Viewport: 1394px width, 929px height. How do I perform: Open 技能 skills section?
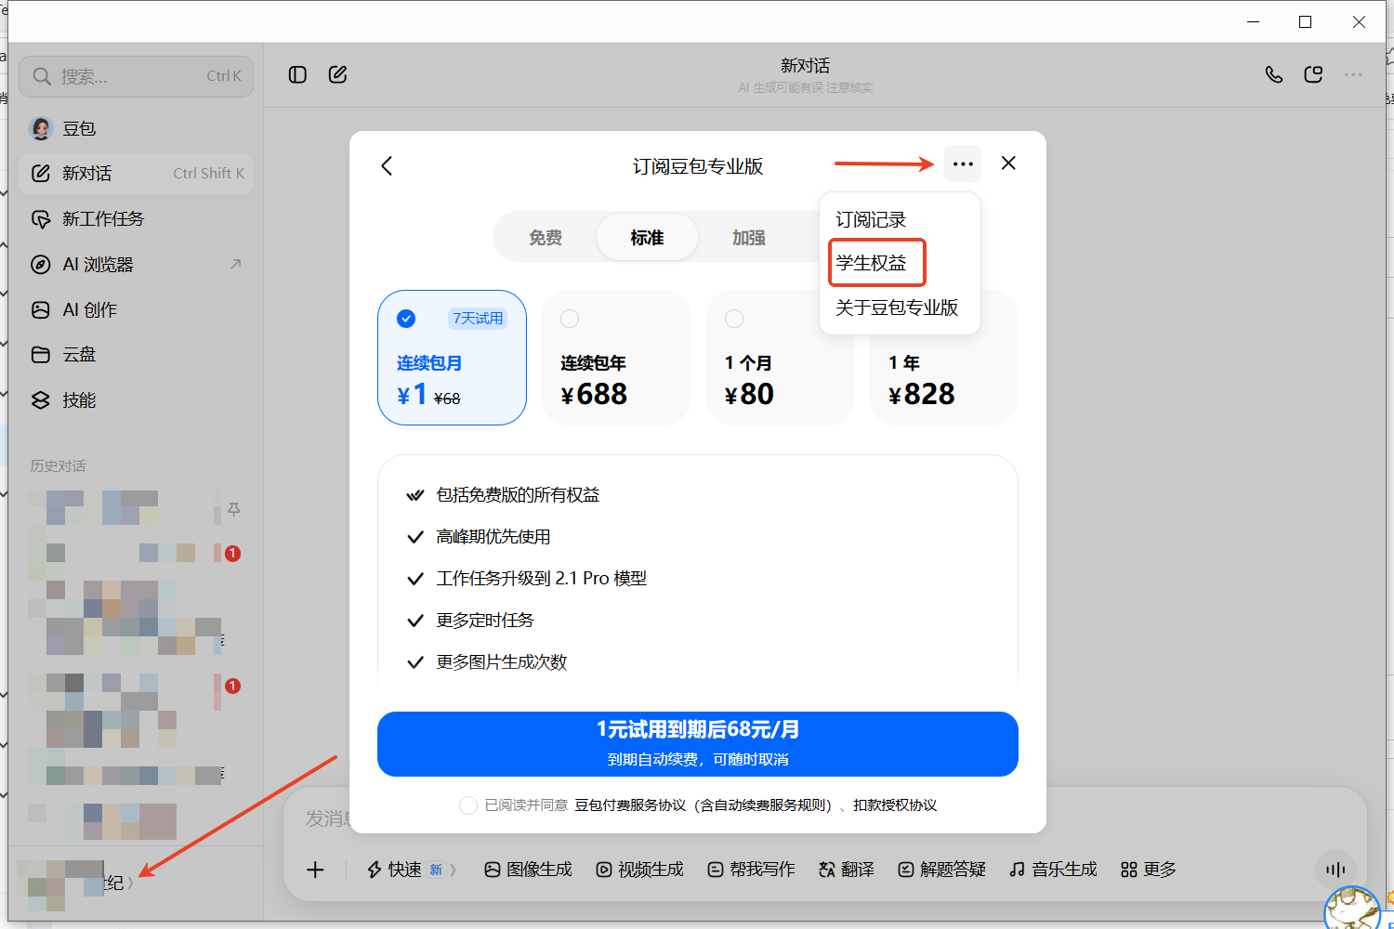tap(136, 400)
